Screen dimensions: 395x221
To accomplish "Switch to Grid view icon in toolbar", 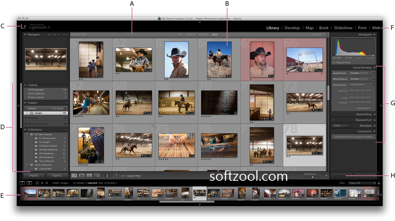I will 74,175.
